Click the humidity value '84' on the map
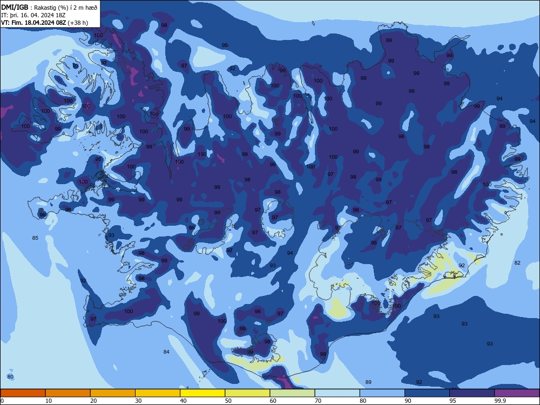 [x=166, y=352]
